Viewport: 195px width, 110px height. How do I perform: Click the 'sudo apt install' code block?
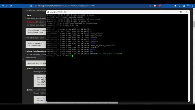pyautogui.click(x=36, y=63)
